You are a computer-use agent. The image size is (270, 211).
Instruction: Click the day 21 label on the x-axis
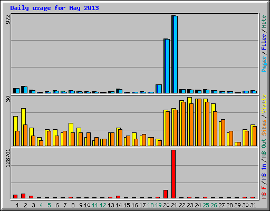(x=174, y=205)
